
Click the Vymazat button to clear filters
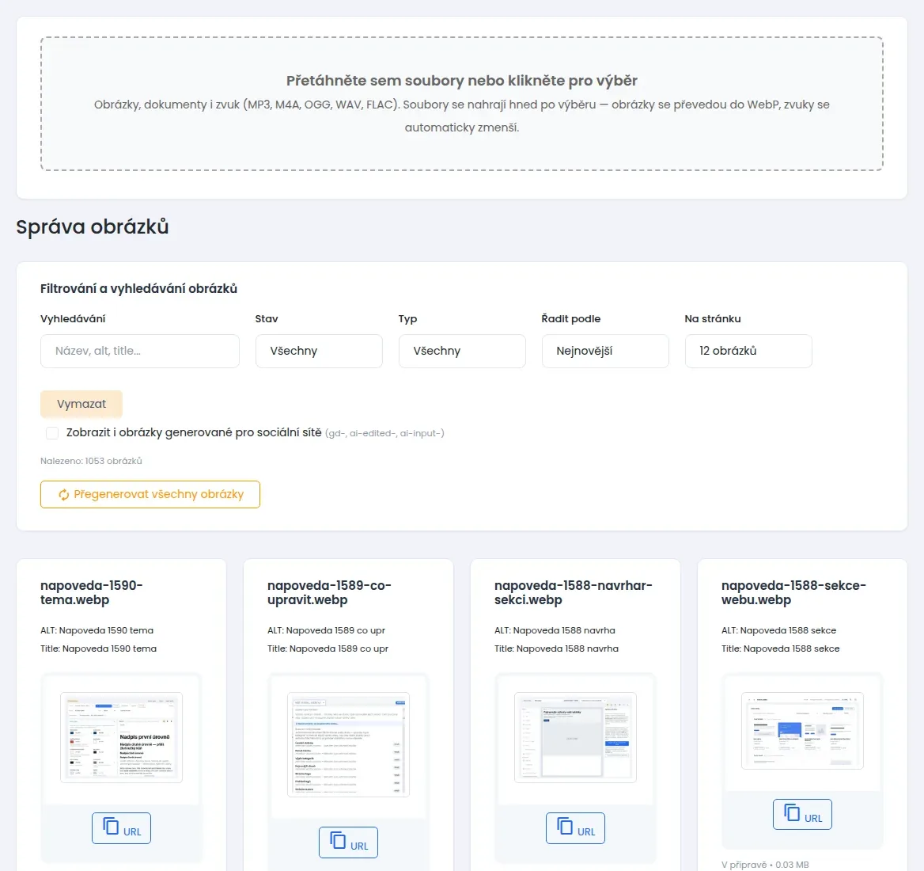pos(81,404)
